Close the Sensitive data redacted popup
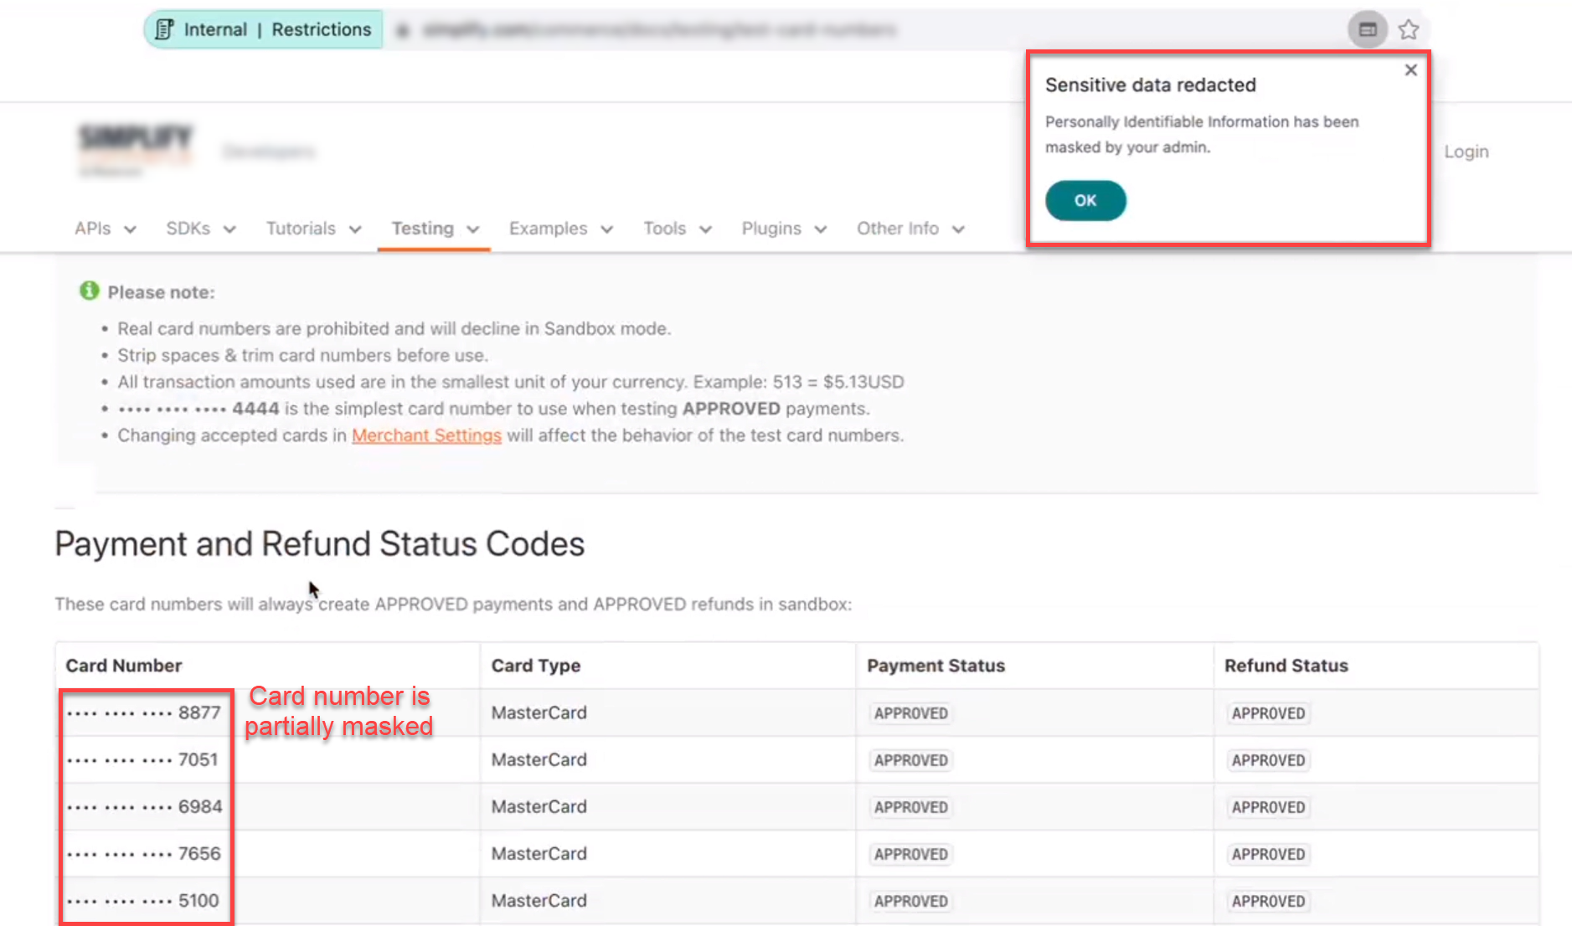The width and height of the screenshot is (1572, 926). point(1411,70)
